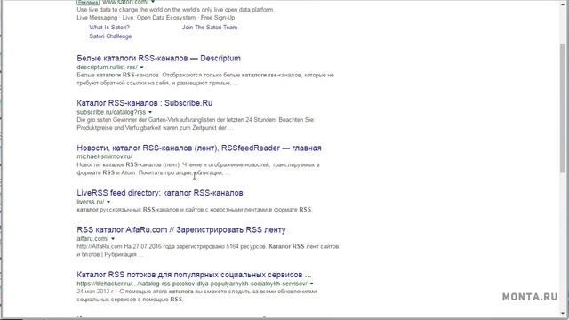Image resolution: width=569 pixels, height=320 pixels.
Task: Expand dropdown arrow next to lifehacker.ru URL
Action: pyautogui.click(x=312, y=284)
